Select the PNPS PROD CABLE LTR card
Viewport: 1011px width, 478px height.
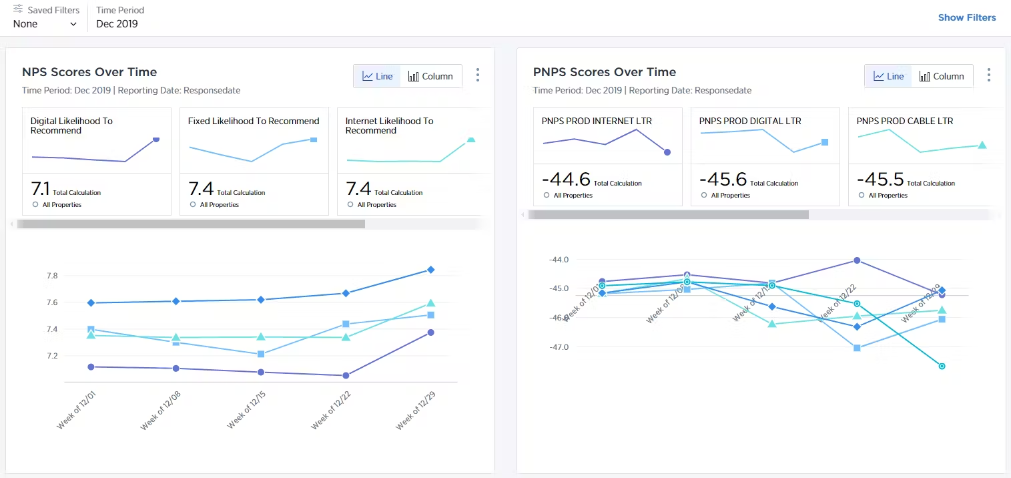click(924, 157)
